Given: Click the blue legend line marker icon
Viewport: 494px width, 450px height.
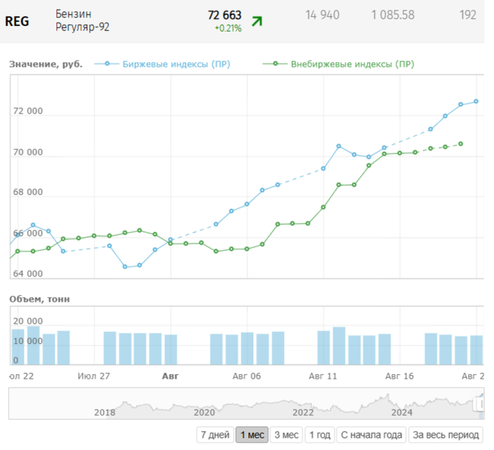Looking at the screenshot, I should [107, 64].
